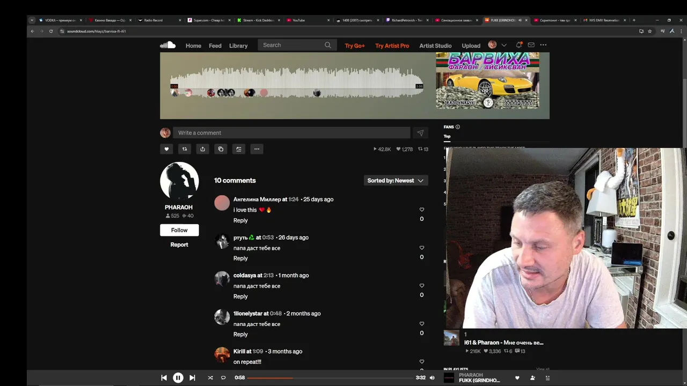Viewport: 687px width, 386px height.
Task: Click Report under PHARAOH profile
Action: (x=179, y=244)
